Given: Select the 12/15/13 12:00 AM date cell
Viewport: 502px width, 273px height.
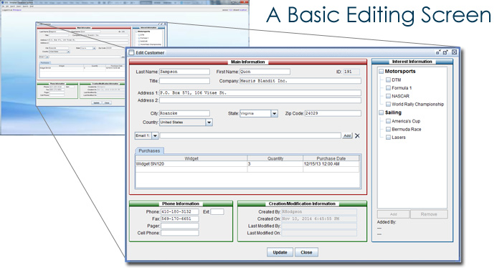Looking at the screenshot, I should [x=331, y=164].
